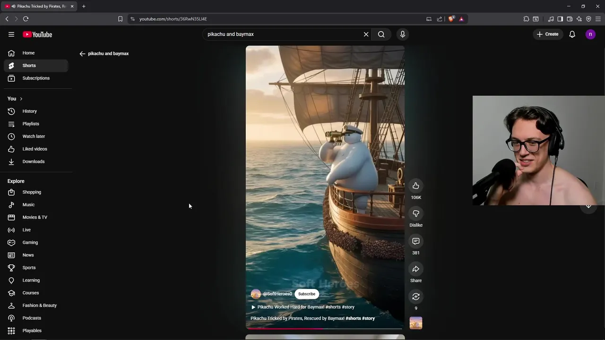This screenshot has width=605, height=340.
Task: Click the address bar URL
Action: tap(173, 19)
